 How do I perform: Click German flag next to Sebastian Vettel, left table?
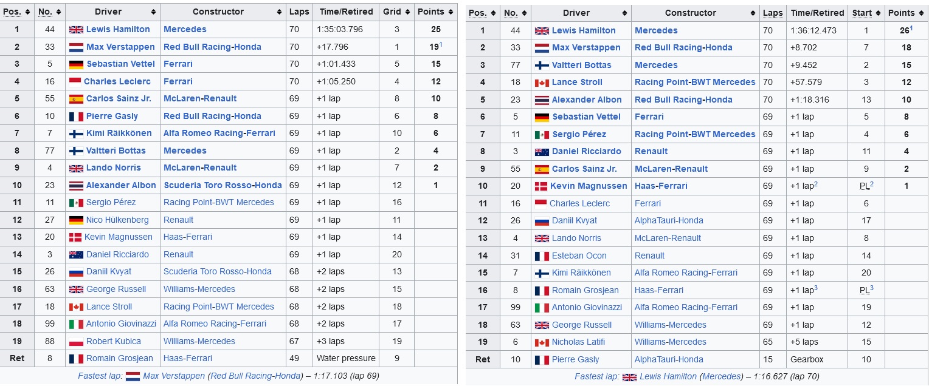76,64
